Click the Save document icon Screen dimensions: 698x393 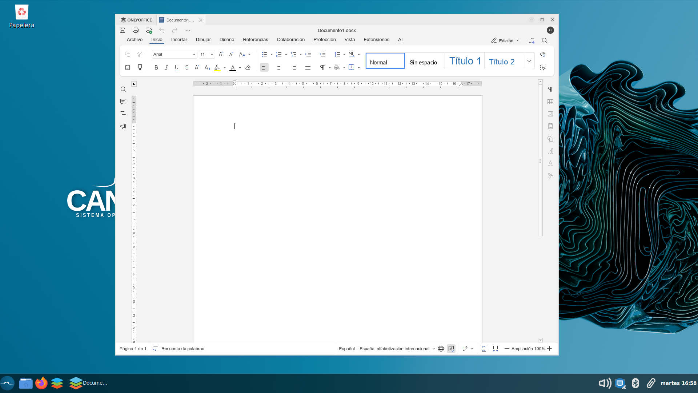[x=123, y=30]
